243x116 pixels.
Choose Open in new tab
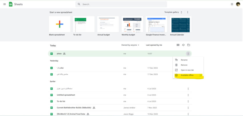188,70
